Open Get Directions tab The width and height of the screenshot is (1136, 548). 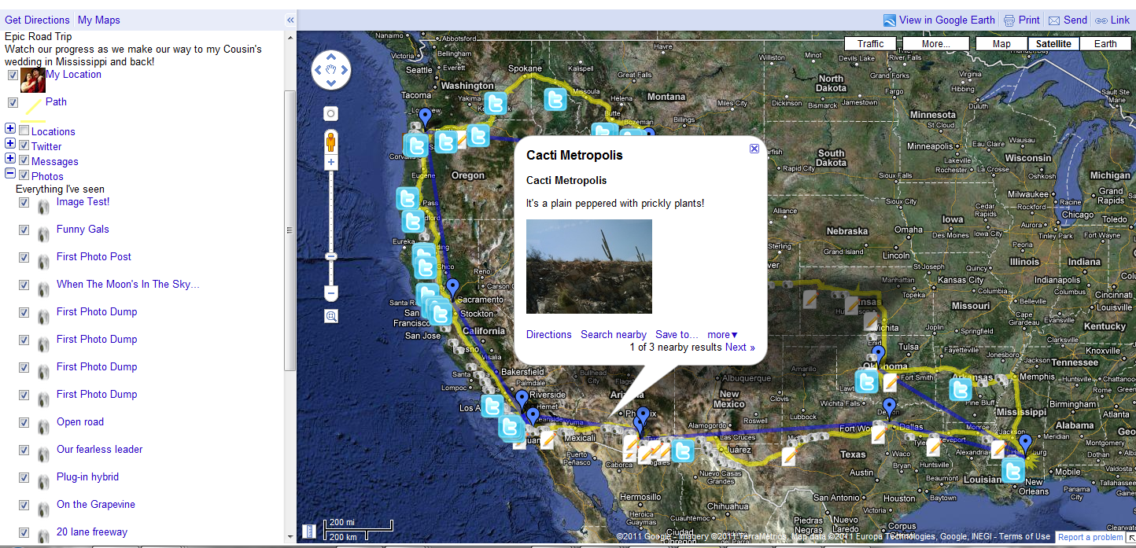37,20
